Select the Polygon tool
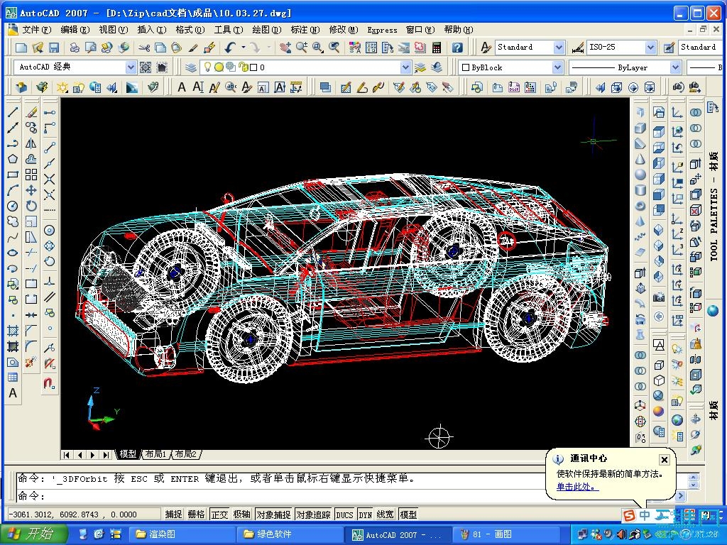The image size is (727, 545). point(13,159)
